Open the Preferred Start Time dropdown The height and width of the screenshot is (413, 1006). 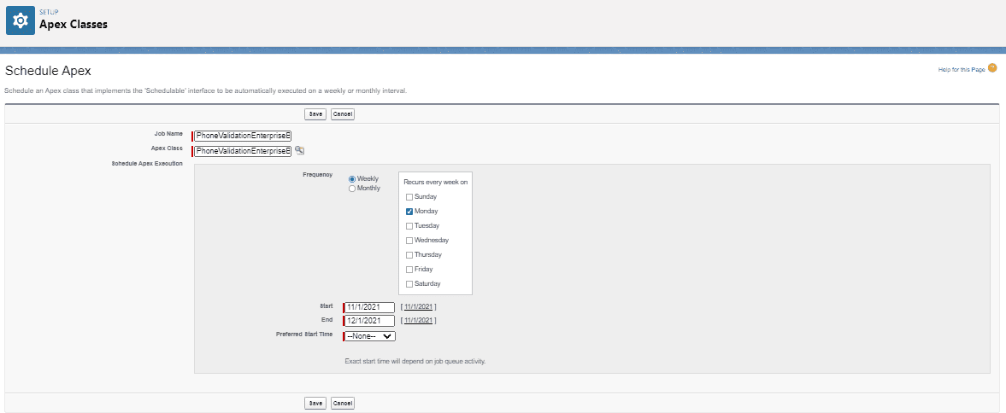370,336
